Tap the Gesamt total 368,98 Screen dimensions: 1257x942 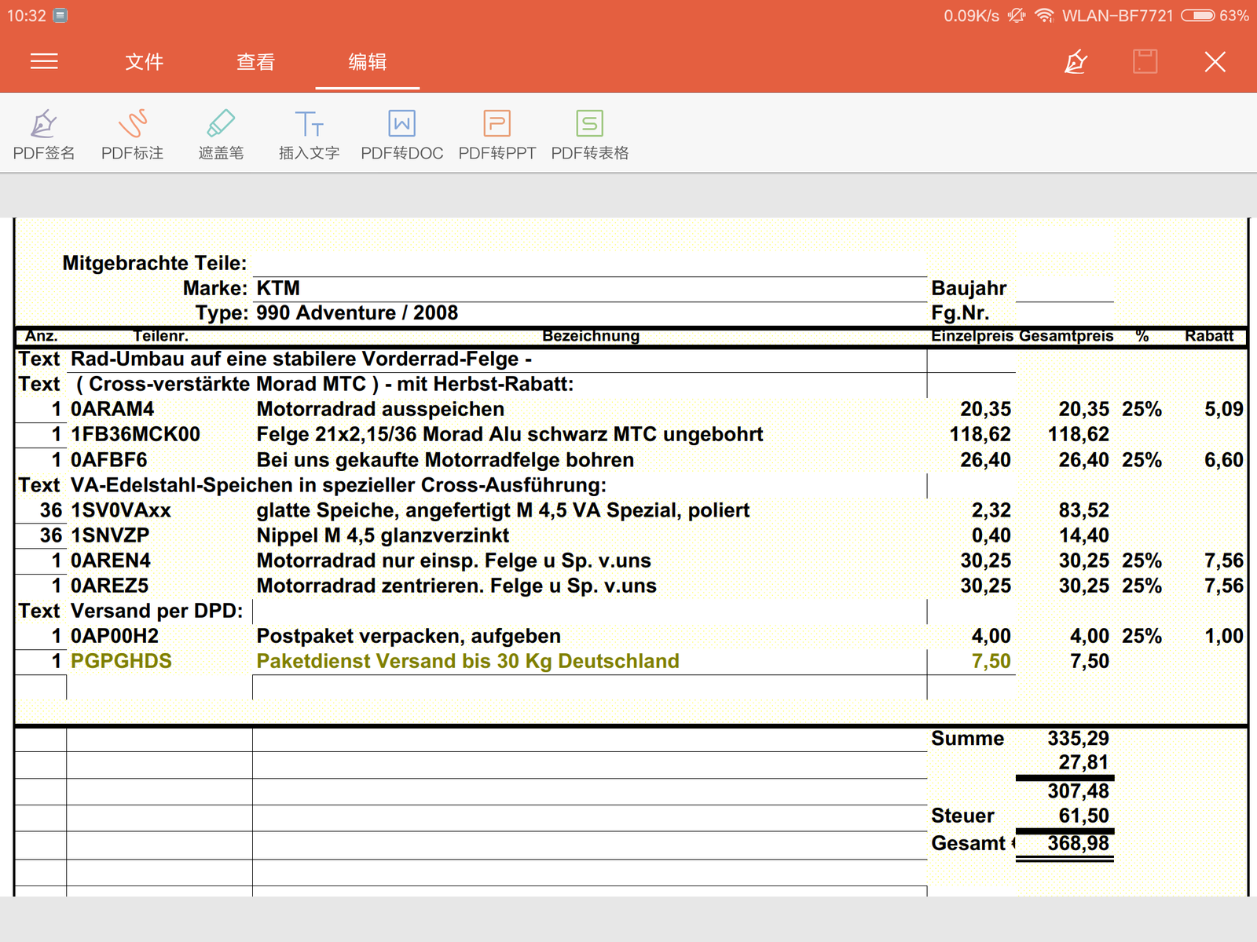pos(1078,843)
